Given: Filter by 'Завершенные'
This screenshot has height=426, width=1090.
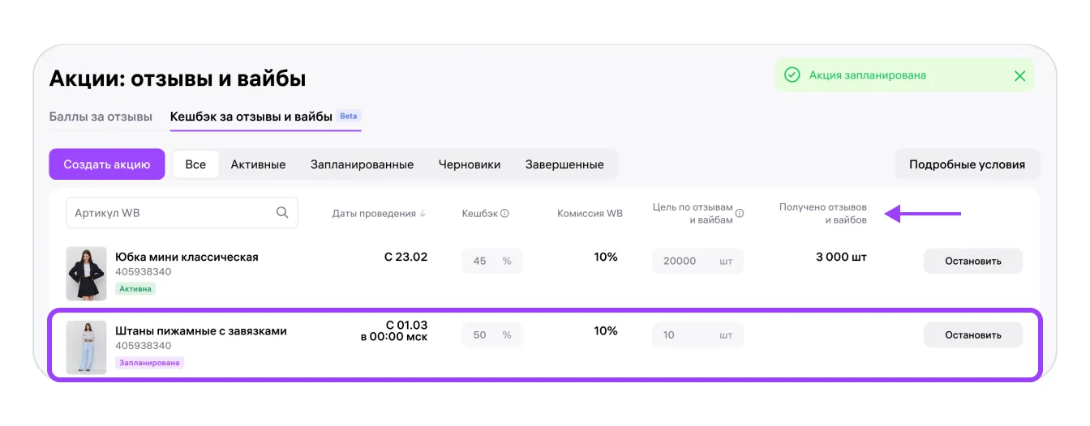Looking at the screenshot, I should pos(564,164).
